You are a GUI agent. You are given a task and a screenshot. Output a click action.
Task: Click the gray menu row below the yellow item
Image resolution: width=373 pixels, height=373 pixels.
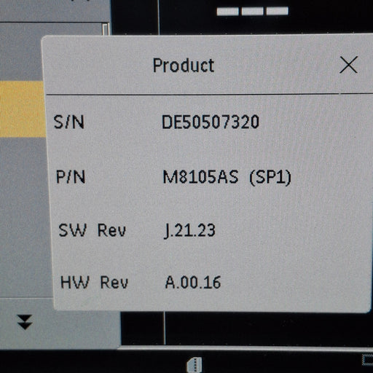tap(24, 217)
